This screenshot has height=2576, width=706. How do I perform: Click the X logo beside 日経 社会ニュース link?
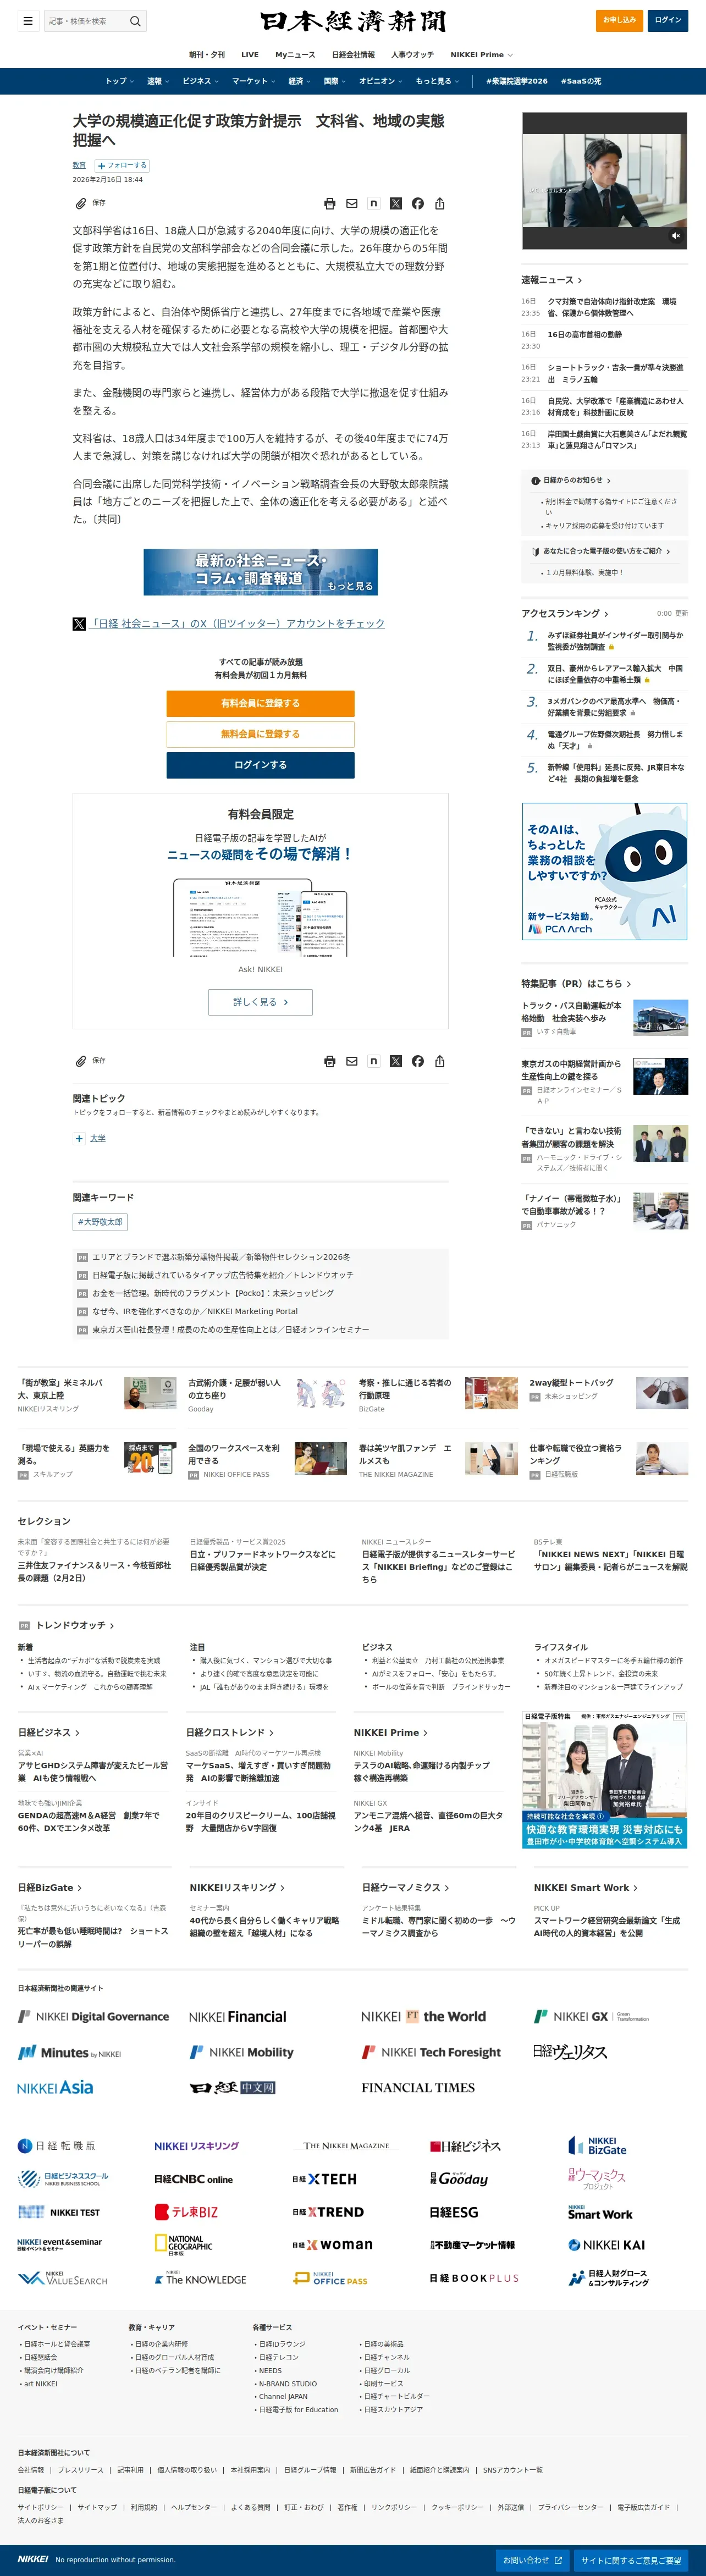point(79,623)
